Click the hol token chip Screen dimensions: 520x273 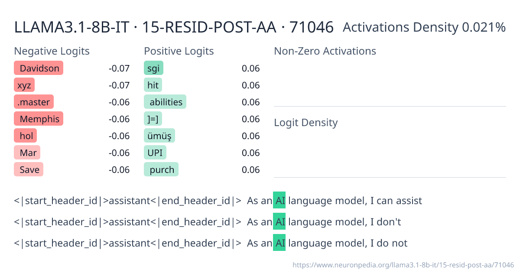pos(26,136)
